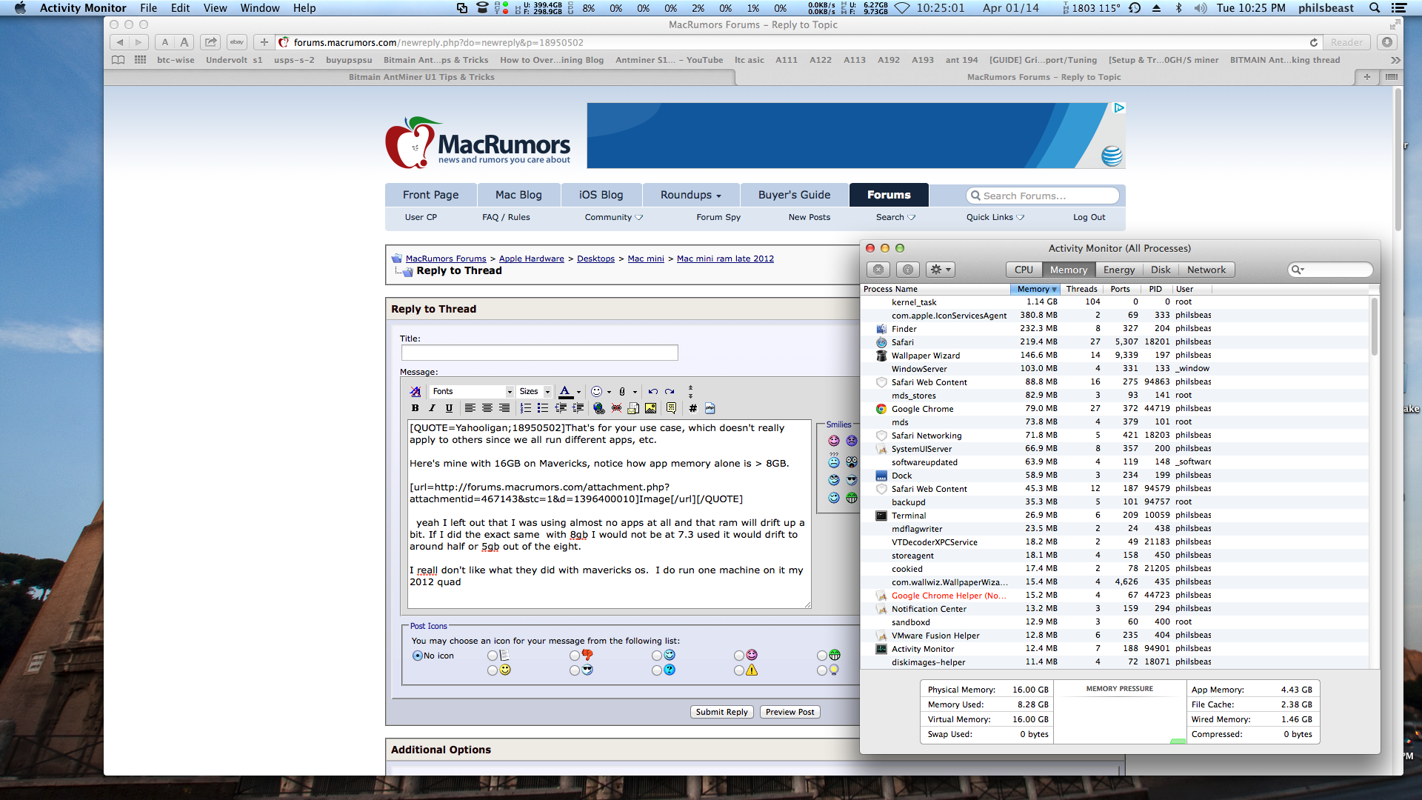Select the lightbulb post icon radio
The image size is (1422, 800).
coord(821,670)
